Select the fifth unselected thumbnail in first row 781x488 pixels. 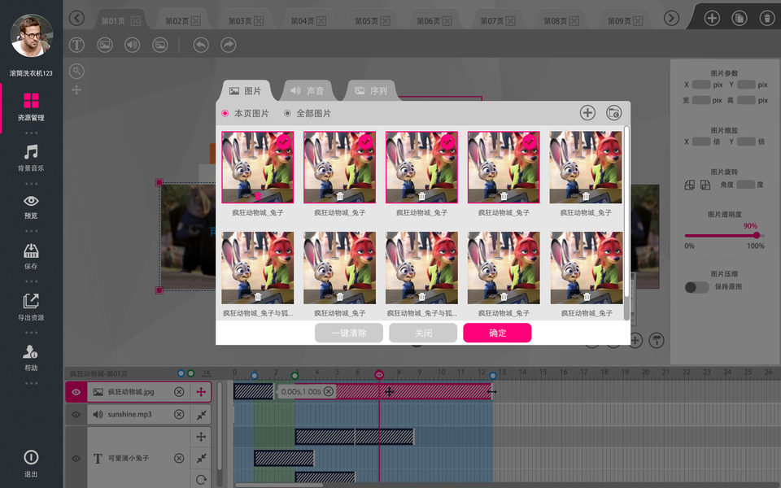point(586,168)
